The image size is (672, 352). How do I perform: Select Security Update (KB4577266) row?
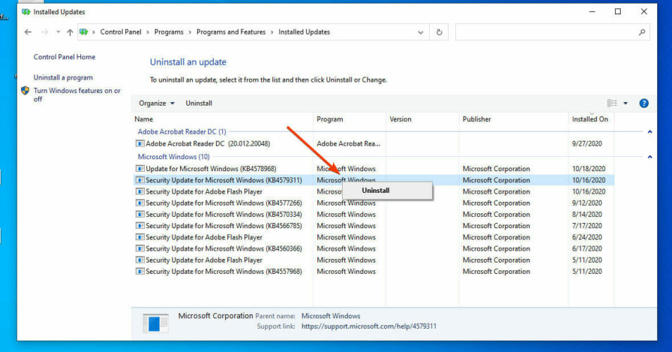point(374,203)
